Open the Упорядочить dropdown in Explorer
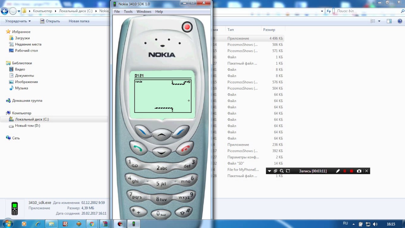405x228 pixels. 18,21
